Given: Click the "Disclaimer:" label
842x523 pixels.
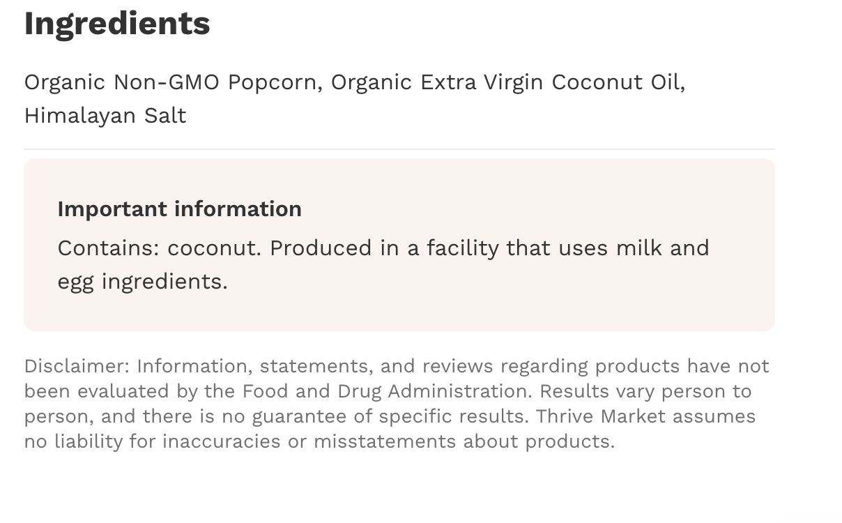Looking at the screenshot, I should point(77,366).
